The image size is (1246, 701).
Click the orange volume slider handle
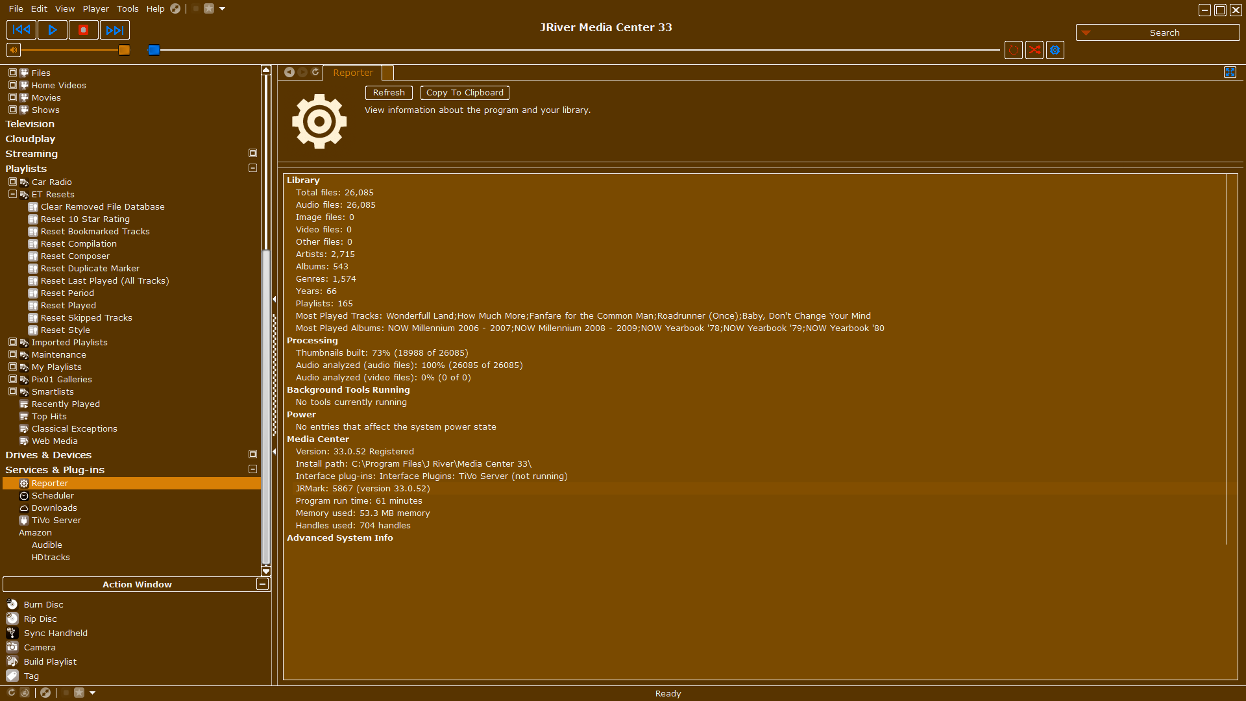[x=124, y=50]
